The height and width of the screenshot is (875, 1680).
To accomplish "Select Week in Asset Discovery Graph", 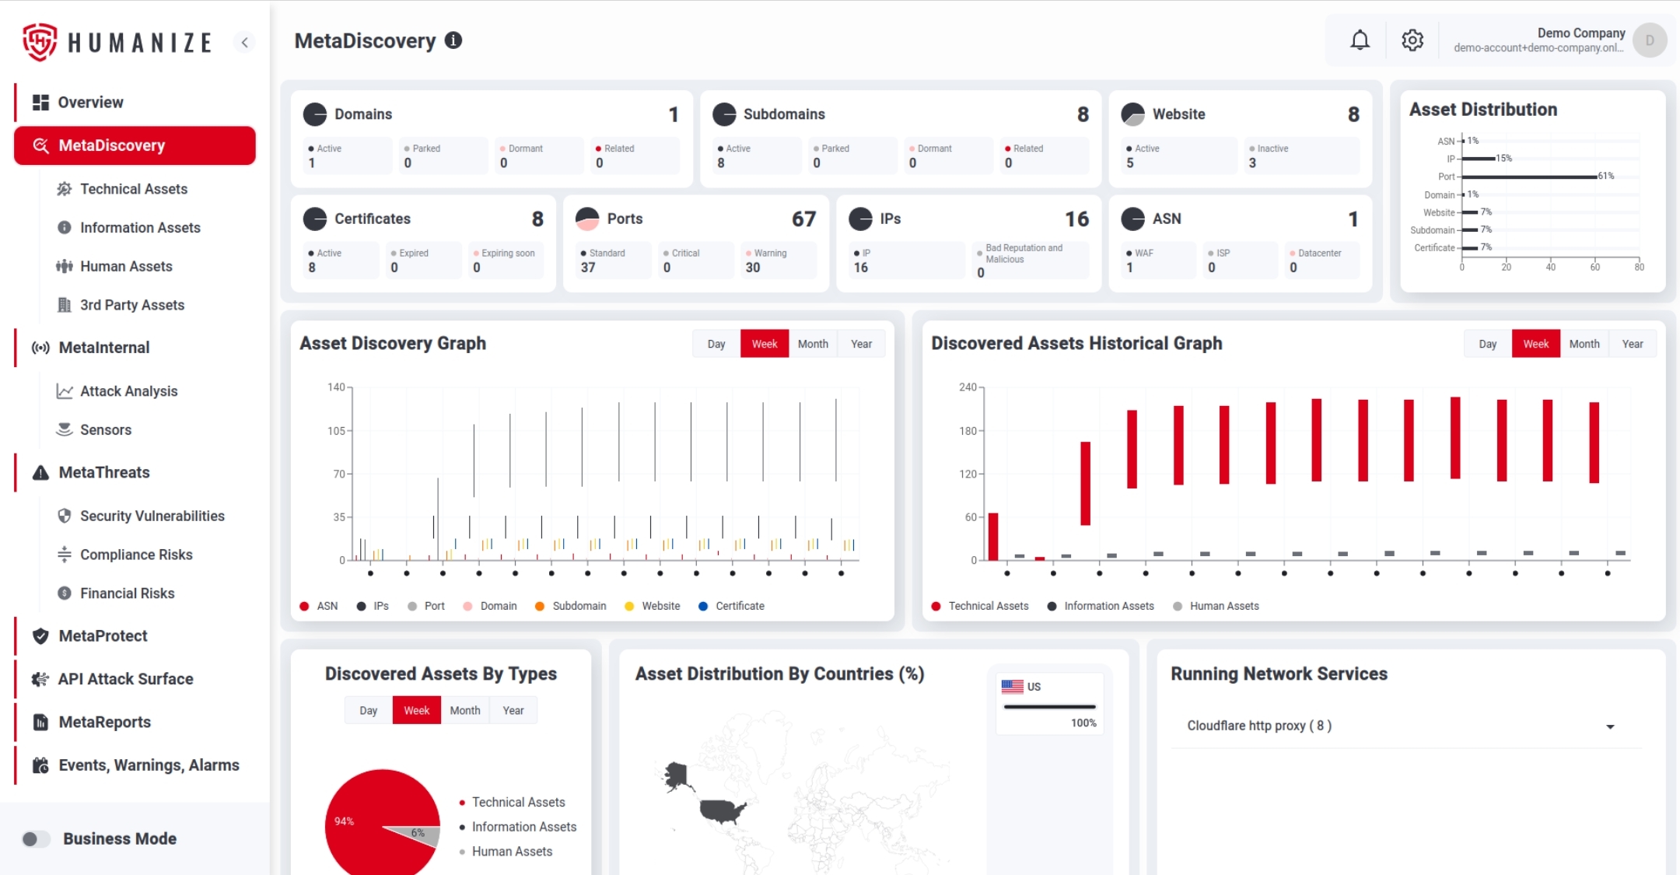I will click(765, 344).
